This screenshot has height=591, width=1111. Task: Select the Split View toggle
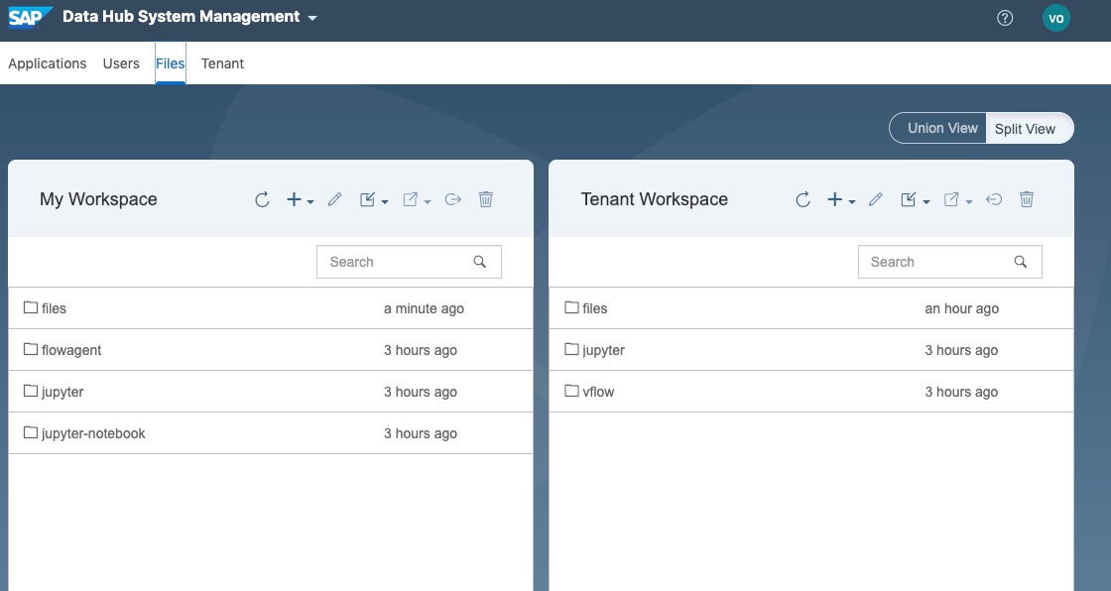tap(1026, 129)
